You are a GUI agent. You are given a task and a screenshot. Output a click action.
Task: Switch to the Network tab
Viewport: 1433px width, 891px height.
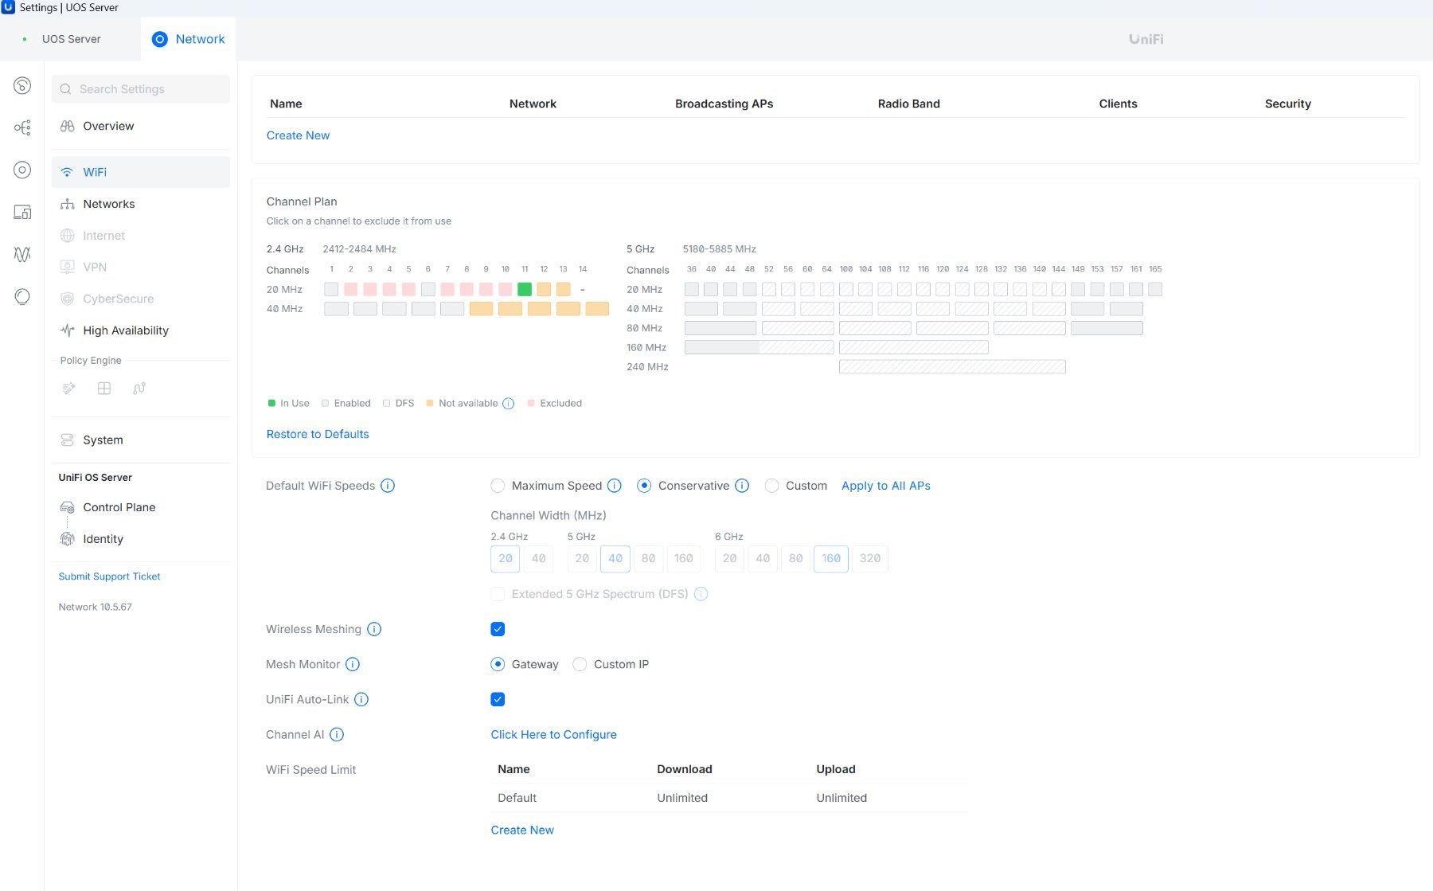189,39
